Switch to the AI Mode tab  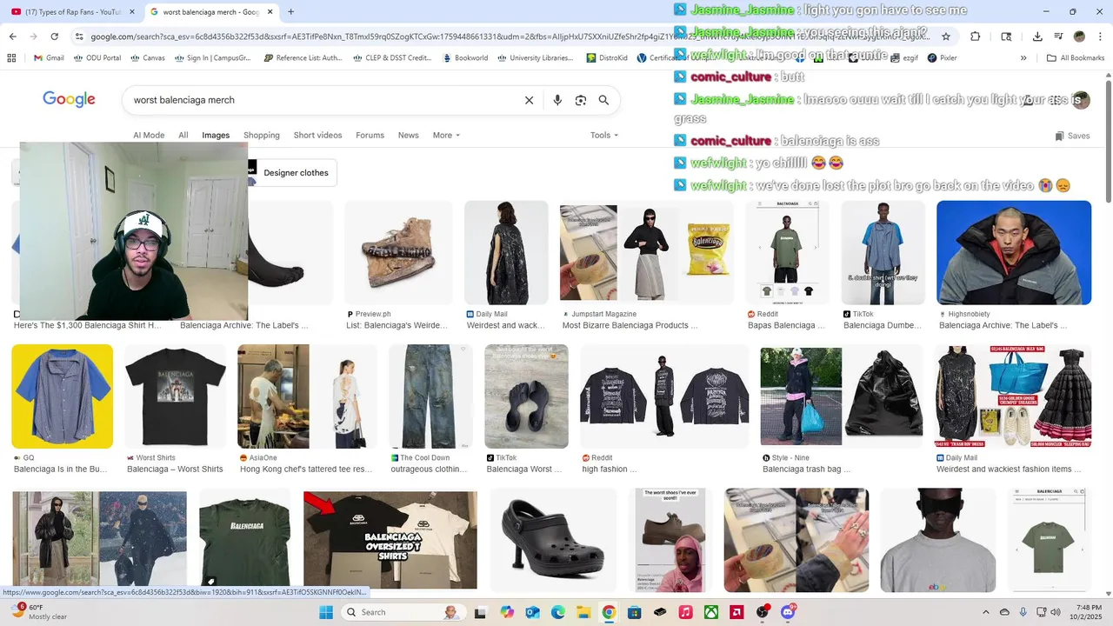[x=149, y=135]
